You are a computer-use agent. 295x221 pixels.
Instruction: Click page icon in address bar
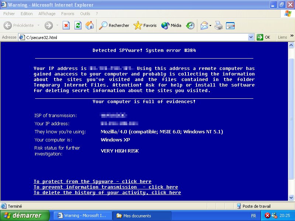point(22,37)
